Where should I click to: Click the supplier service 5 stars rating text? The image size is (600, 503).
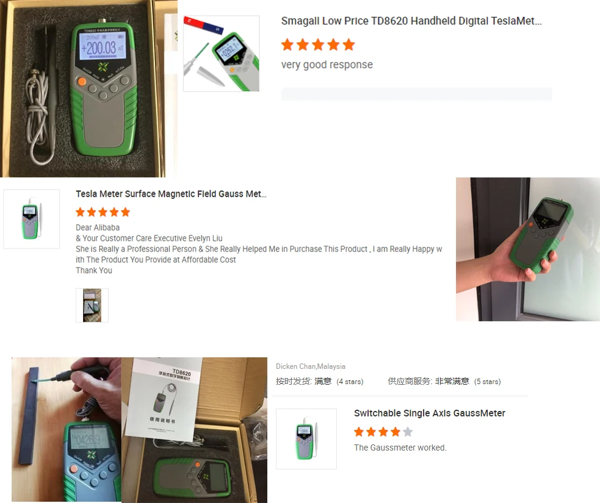[444, 382]
